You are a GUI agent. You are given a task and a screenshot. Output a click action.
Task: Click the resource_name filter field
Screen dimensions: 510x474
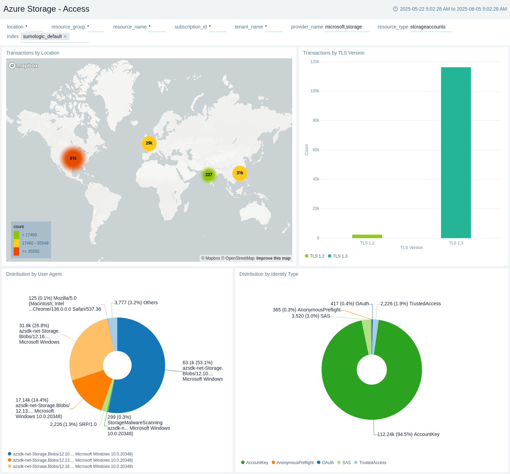pyautogui.click(x=157, y=27)
